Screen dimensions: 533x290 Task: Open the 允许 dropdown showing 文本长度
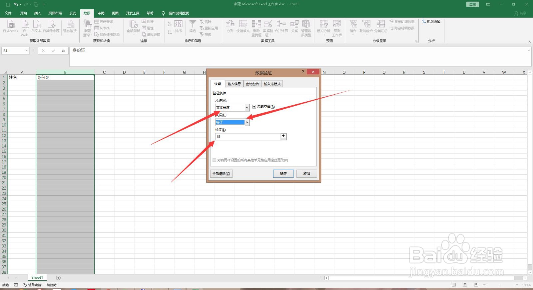click(x=247, y=107)
